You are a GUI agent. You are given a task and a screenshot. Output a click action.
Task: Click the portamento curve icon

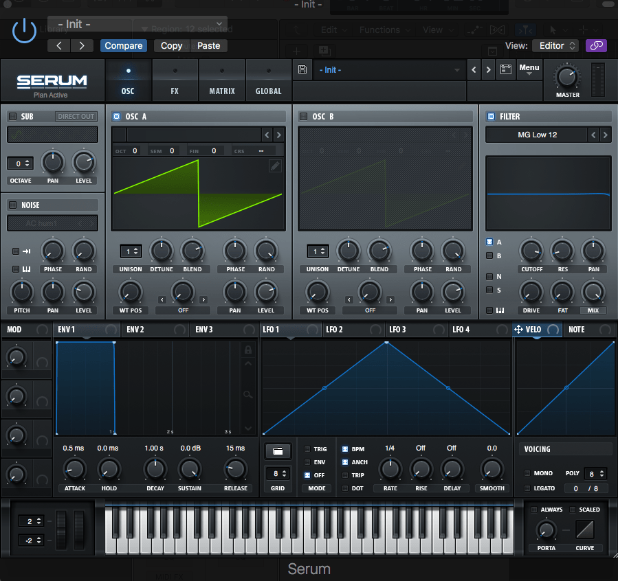pos(586,529)
